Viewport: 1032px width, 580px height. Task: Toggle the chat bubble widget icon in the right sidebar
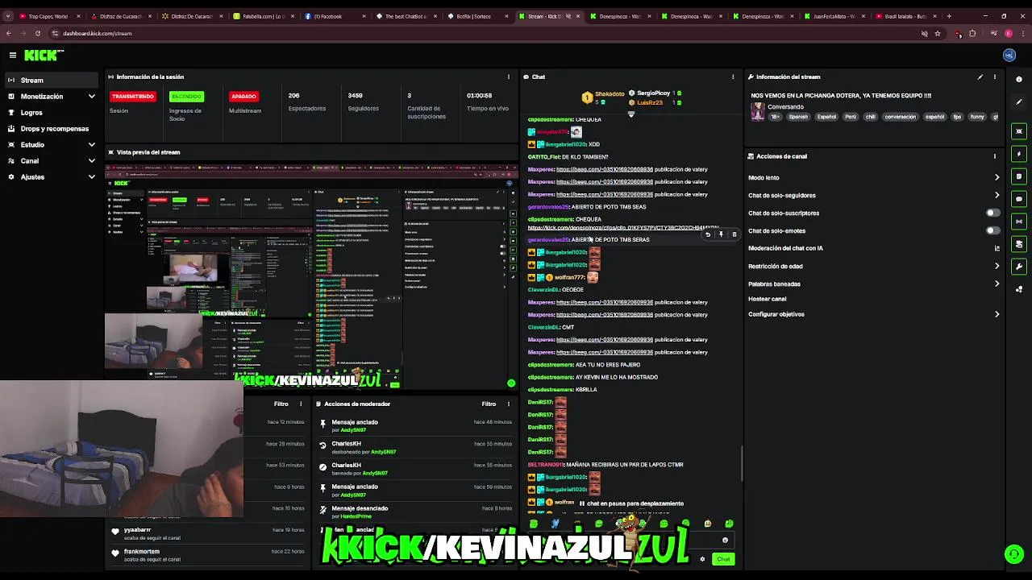1019,199
